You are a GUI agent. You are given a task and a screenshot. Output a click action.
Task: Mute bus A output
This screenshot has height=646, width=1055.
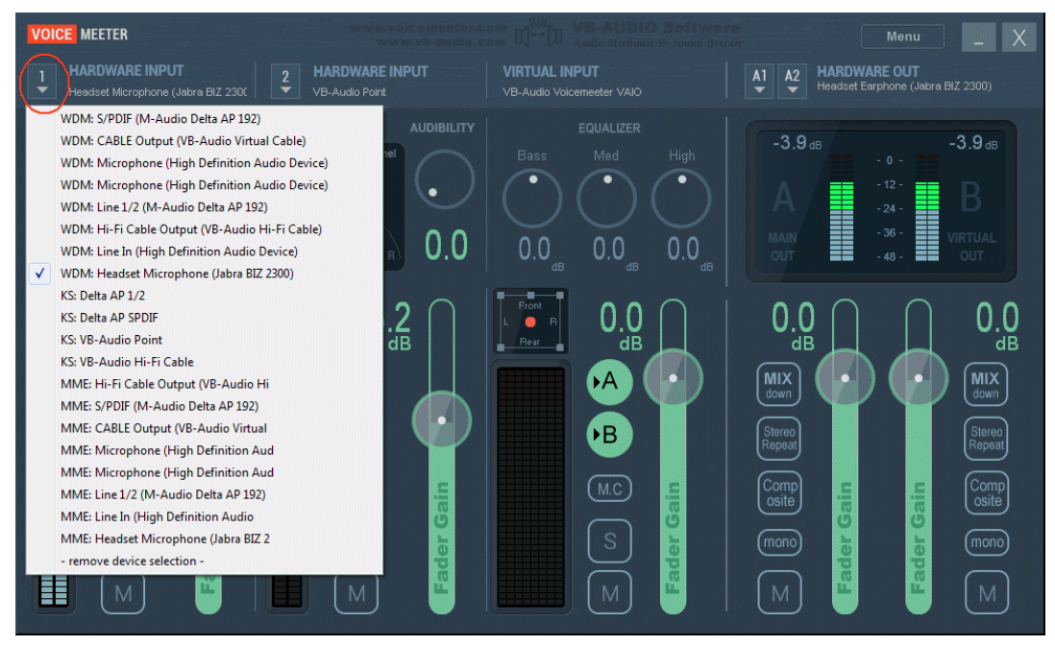pos(780,593)
